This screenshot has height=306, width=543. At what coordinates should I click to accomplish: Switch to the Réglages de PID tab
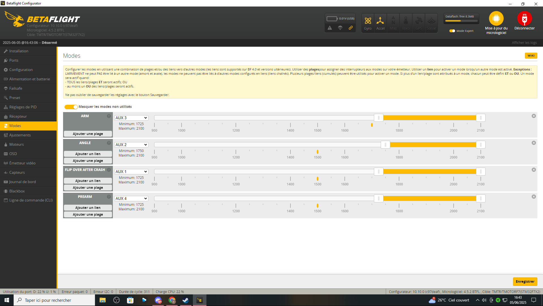(23, 107)
